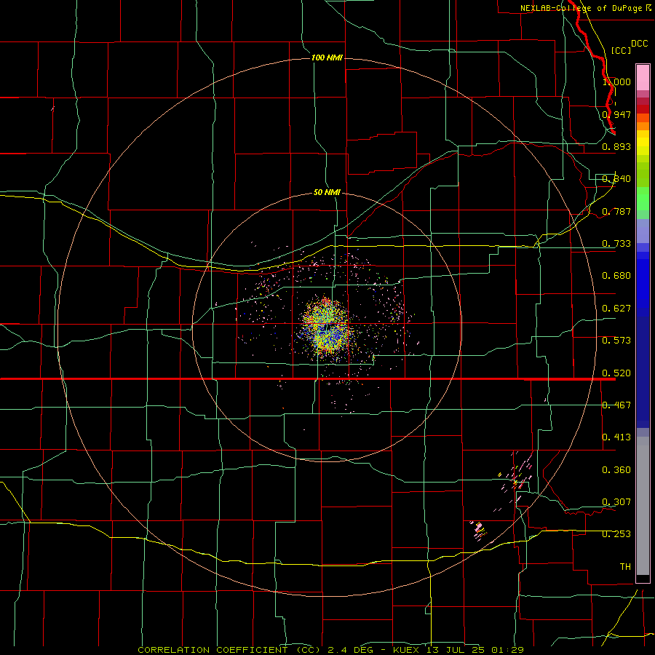The height and width of the screenshot is (655, 655).
Task: Click the 0.893 value on color scale
Action: click(x=616, y=146)
